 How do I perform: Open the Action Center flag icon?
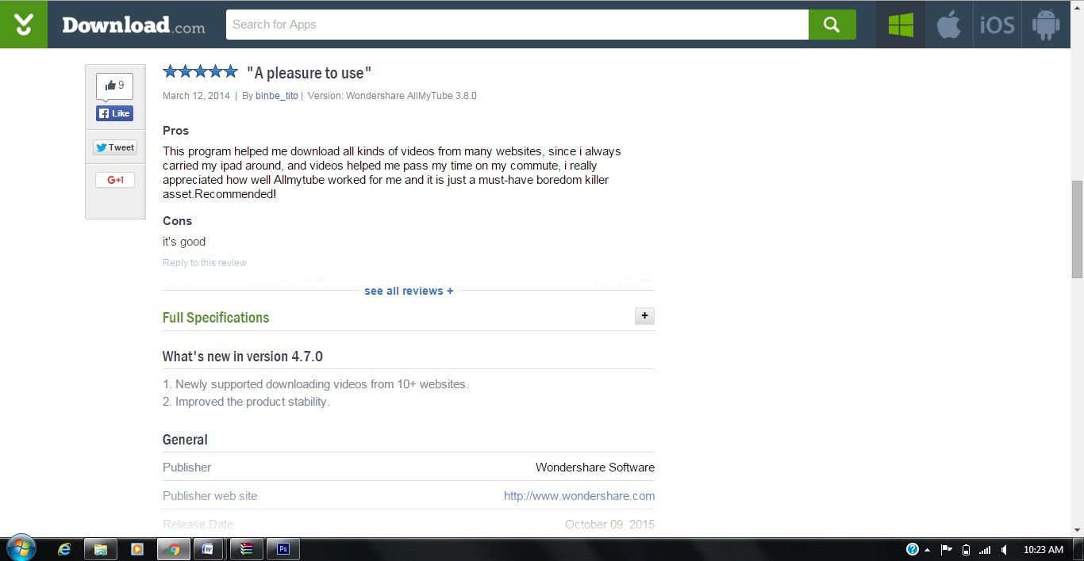(x=947, y=549)
